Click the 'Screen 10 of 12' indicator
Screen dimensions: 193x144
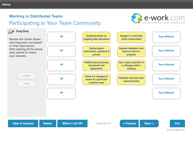click(103, 124)
